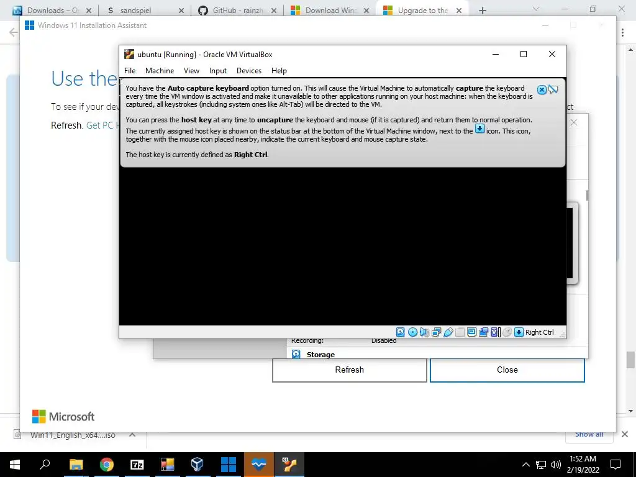Open the Help menu
Screen dimensions: 636x477
[x=279, y=71]
